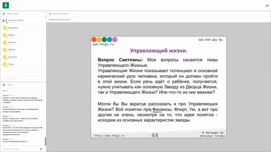
Task: Click the chat panel speech-bubble icon
Action: pyautogui.click(x=4, y=85)
